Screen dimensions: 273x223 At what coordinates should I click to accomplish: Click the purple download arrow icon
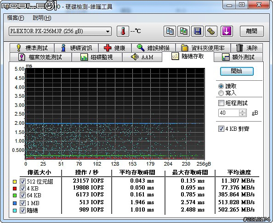pos(227,31)
